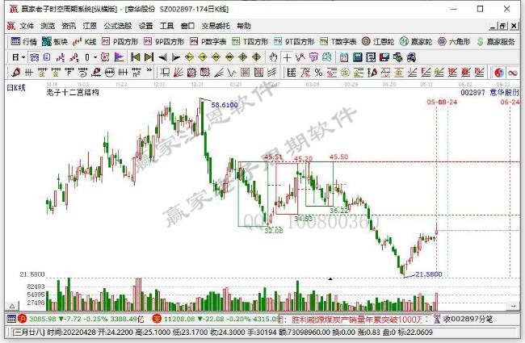Viewport: 525px width, 343px height.
Task: Open the 板块 sector view
Action: coord(55,41)
